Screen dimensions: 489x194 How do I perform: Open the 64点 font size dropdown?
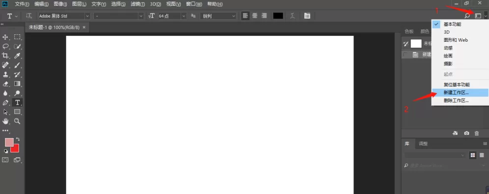pyautogui.click(x=184, y=16)
